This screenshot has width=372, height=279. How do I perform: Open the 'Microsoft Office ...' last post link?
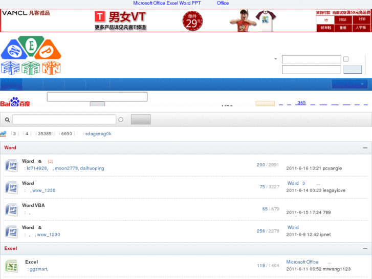(x=309, y=262)
